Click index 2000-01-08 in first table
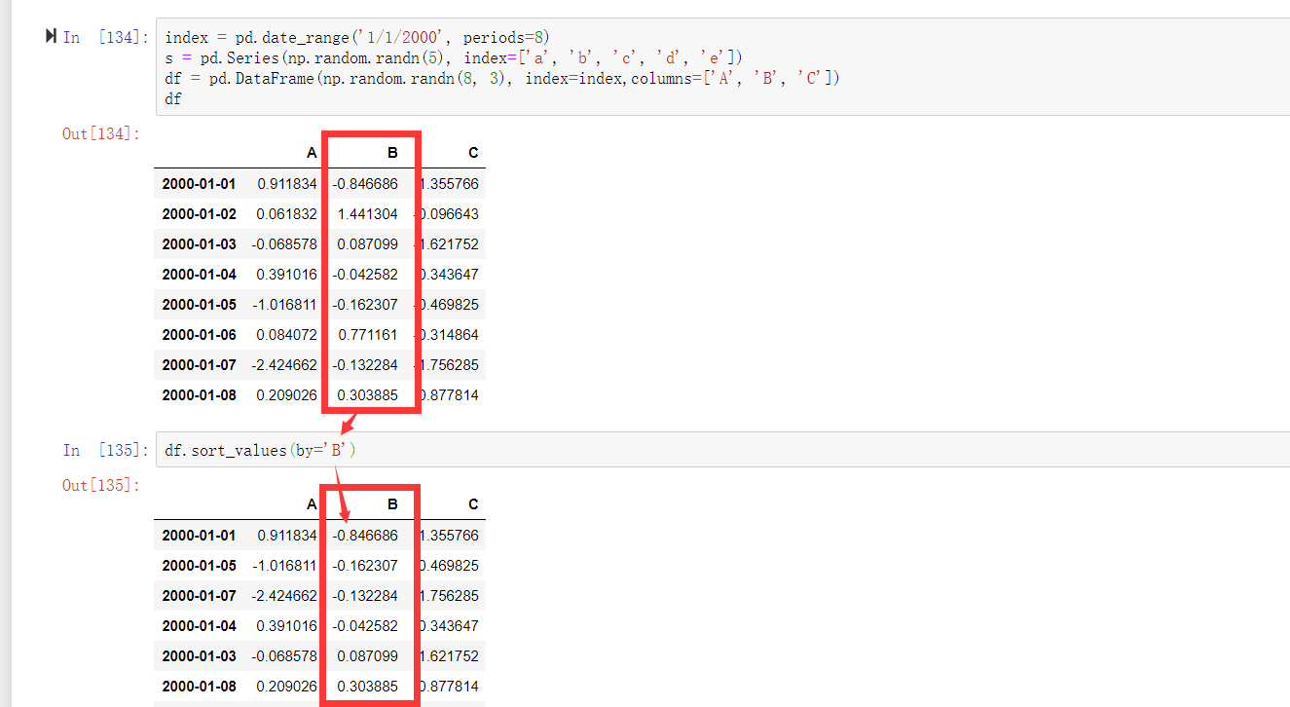The width and height of the screenshot is (1290, 707). 199,394
